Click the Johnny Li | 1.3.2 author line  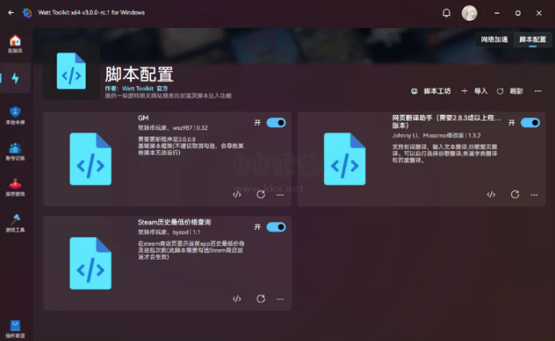tap(436, 135)
